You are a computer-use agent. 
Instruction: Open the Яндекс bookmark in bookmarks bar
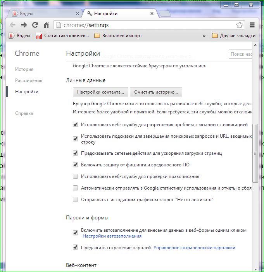coord(20,36)
